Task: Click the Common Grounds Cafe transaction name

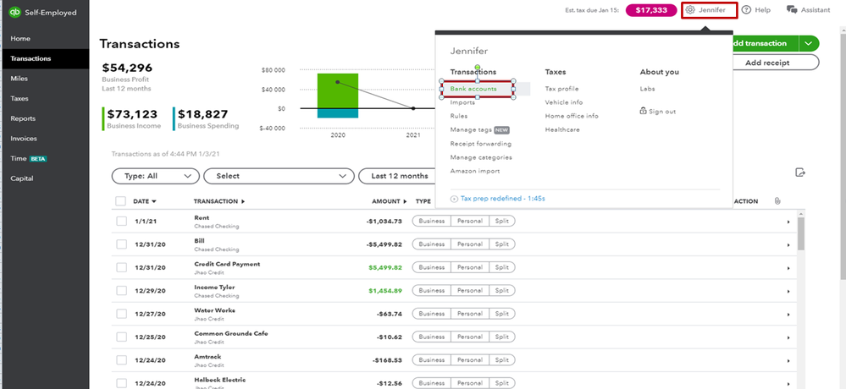Action: [231, 333]
